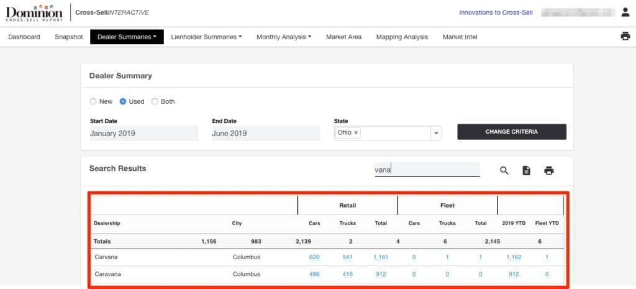Click the Start Date field
This screenshot has width=636, height=289.
[x=144, y=133]
